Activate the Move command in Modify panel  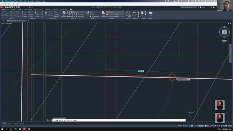(x=24, y=12)
